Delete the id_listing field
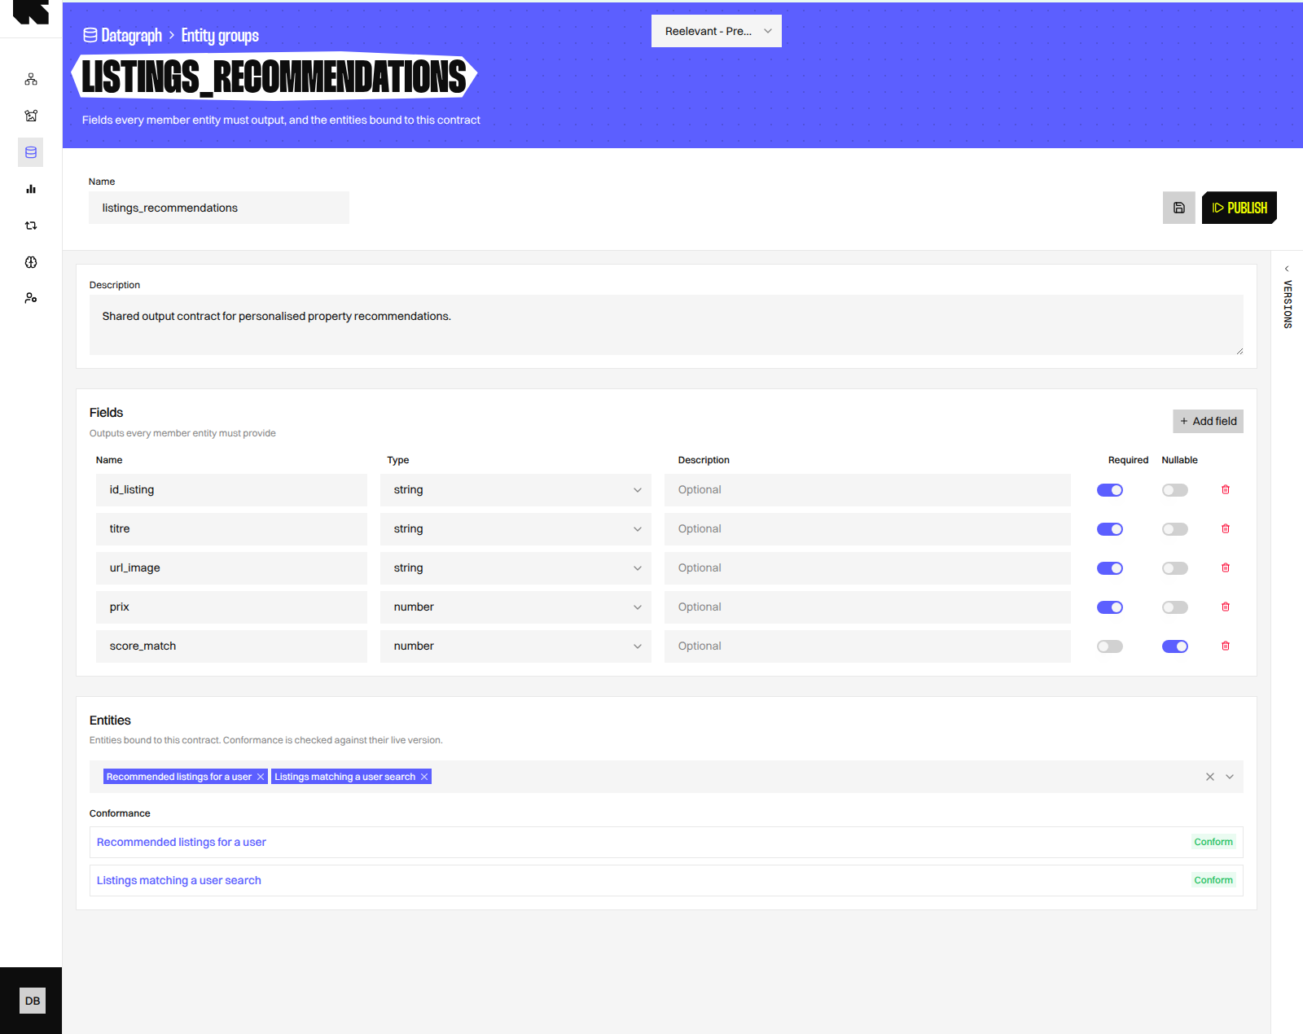Viewport: 1303px width, 1034px height. (x=1226, y=489)
